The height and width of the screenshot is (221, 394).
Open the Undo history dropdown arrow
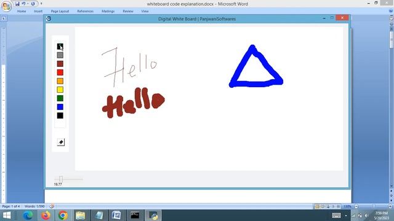point(28,4)
